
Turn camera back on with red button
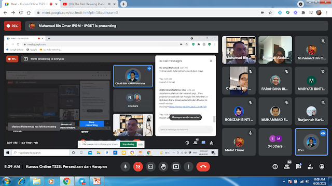coord(138,166)
